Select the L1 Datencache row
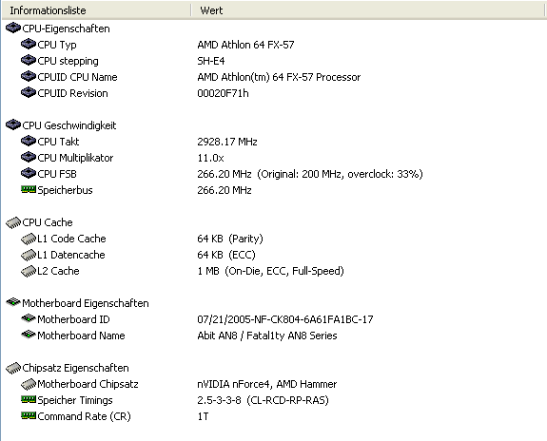Screen dimensions: 547x441 point(274,255)
